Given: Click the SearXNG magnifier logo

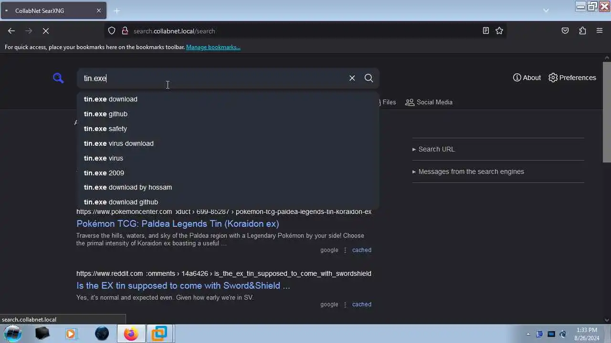Looking at the screenshot, I should point(58,78).
